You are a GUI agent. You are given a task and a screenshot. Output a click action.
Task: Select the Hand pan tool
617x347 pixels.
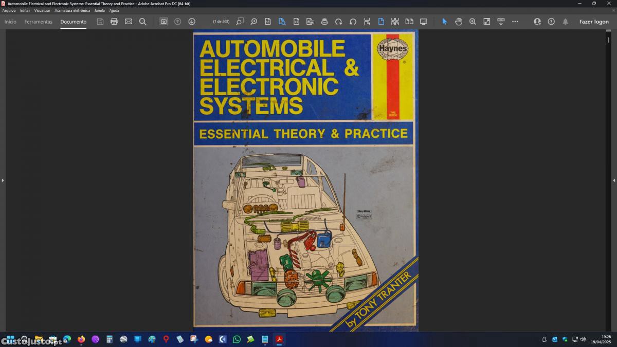459,22
